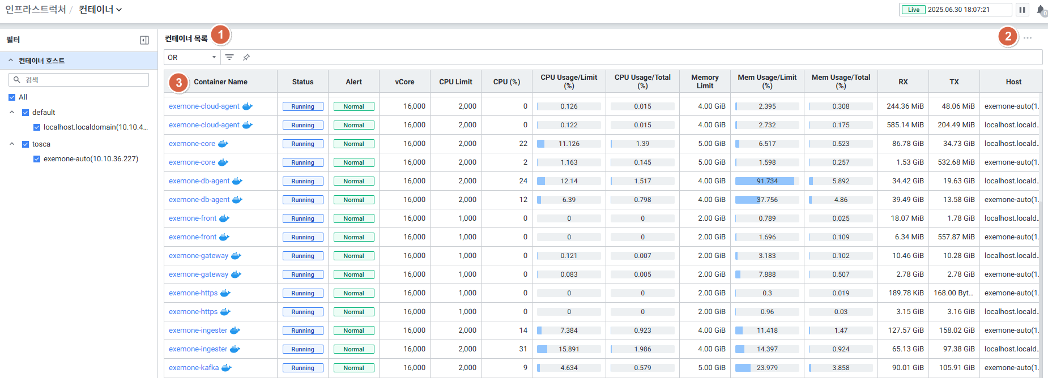Open the notifications bell
Viewport: 1048px width, 378px height.
click(1041, 10)
